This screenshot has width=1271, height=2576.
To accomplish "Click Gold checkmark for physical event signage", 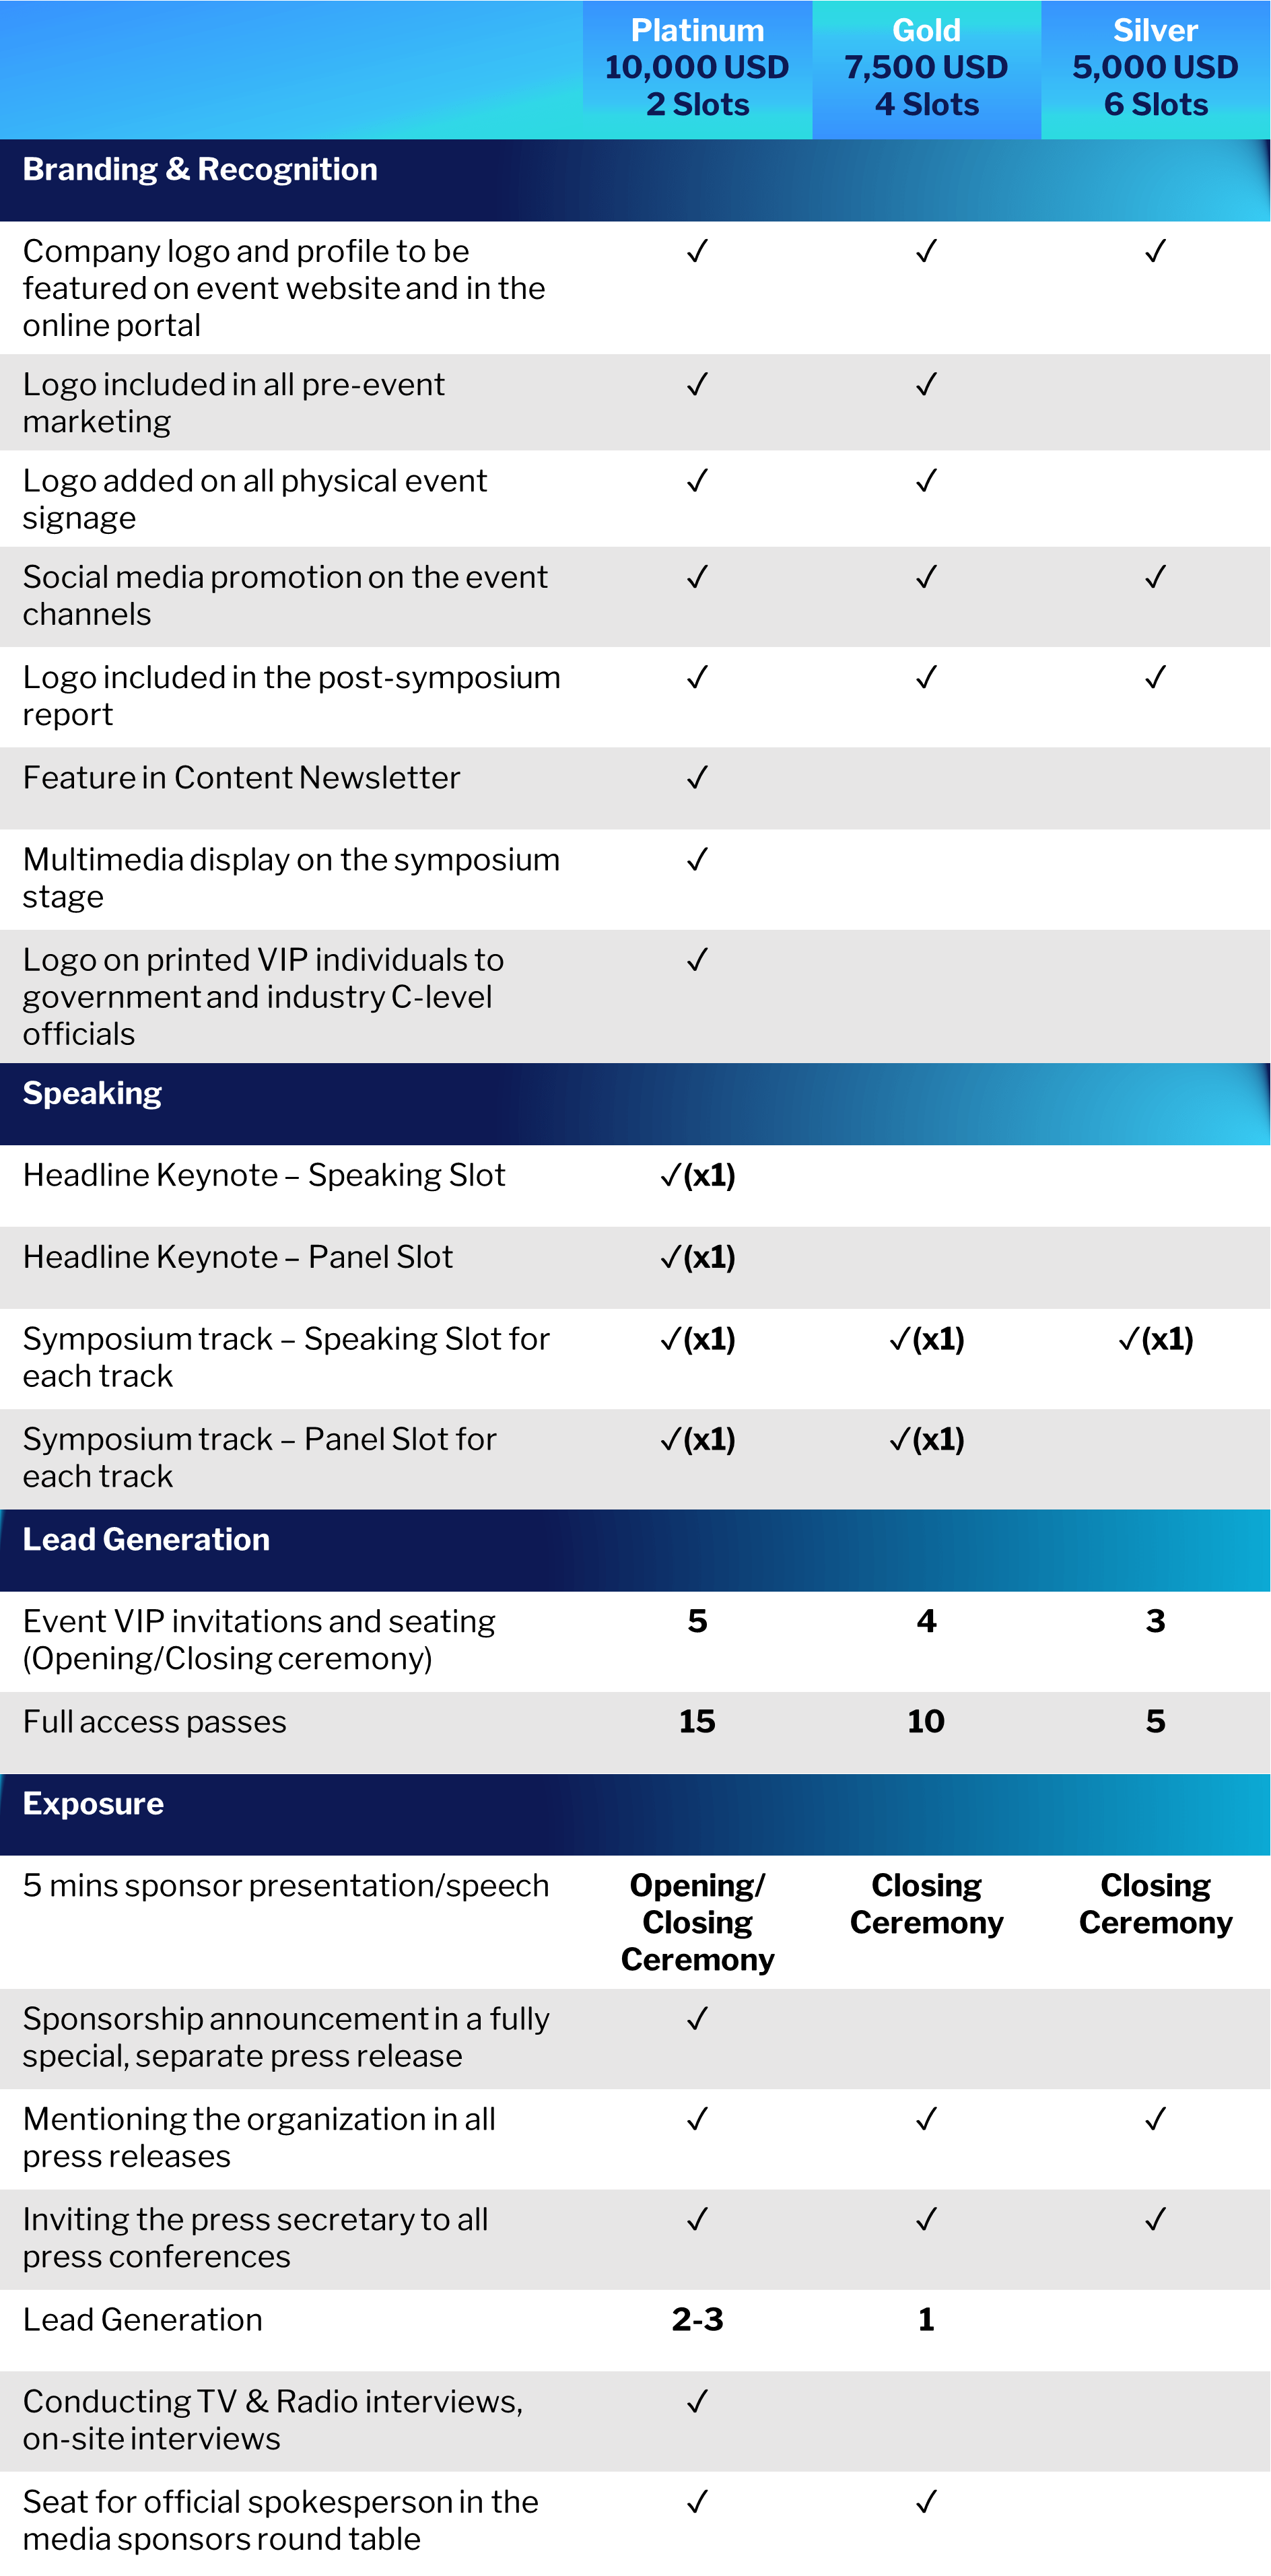I will [x=926, y=480].
